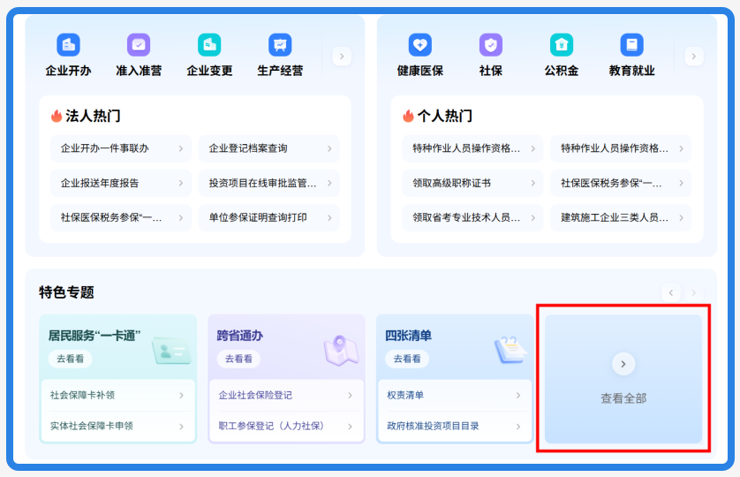
Task: Click 去看看 under 居民服务一卡通
Action: 71,359
